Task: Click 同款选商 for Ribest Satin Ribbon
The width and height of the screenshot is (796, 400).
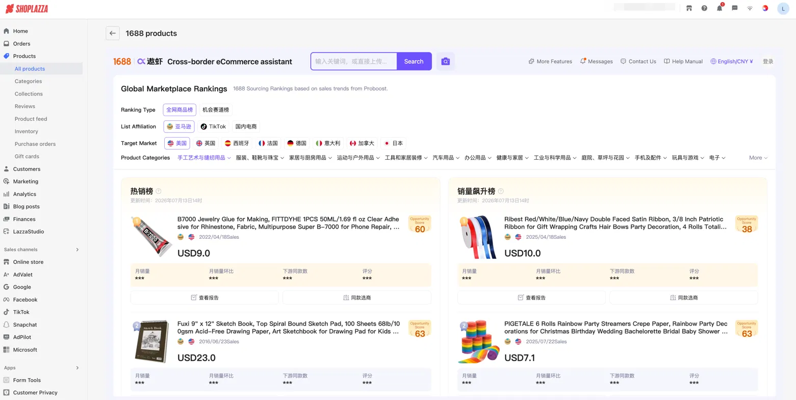Action: click(684, 297)
